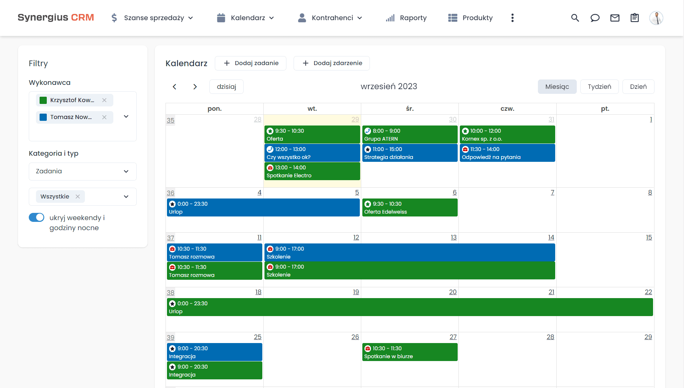
Task: Open the three-dot overflow menu icon
Action: (512, 18)
